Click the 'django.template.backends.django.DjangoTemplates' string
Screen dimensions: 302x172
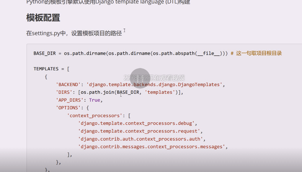coord(154,84)
